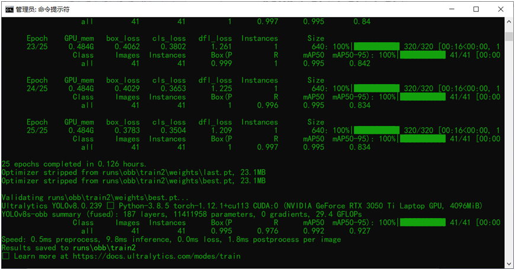The width and height of the screenshot is (515, 270).
Task: Click 'Results saved to runs\obb\train2' line
Action: click(69, 247)
